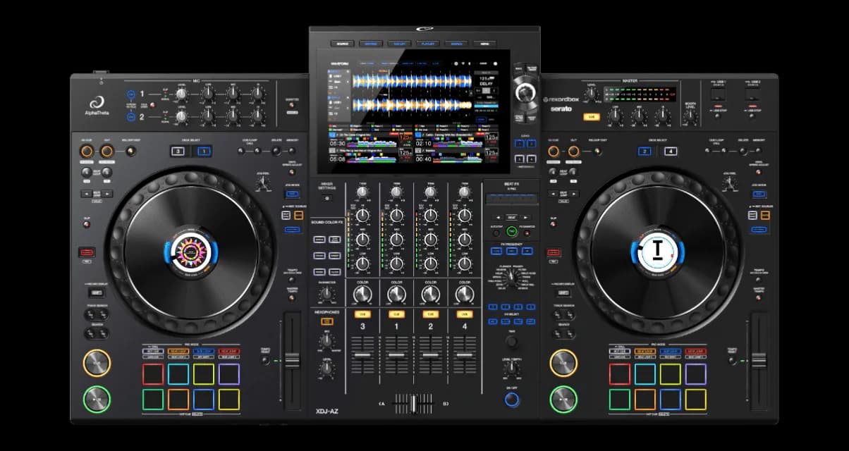The width and height of the screenshot is (849, 451).
Task: Select BEAT JUMP pad mode on right deck
Action: (695, 351)
